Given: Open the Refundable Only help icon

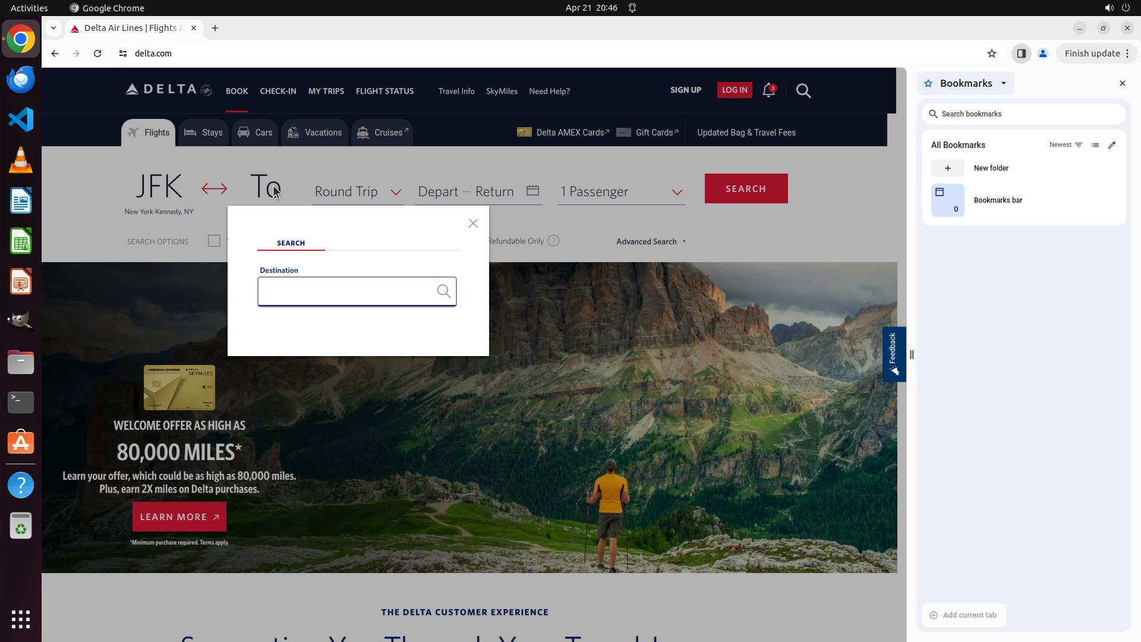Looking at the screenshot, I should (553, 241).
